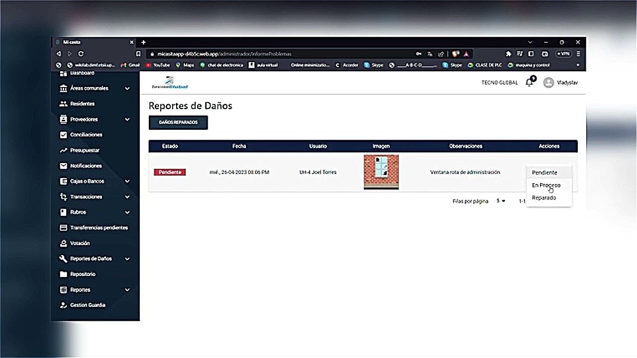Open Repositorio via its folder icon
The width and height of the screenshot is (637, 358).
(x=63, y=274)
